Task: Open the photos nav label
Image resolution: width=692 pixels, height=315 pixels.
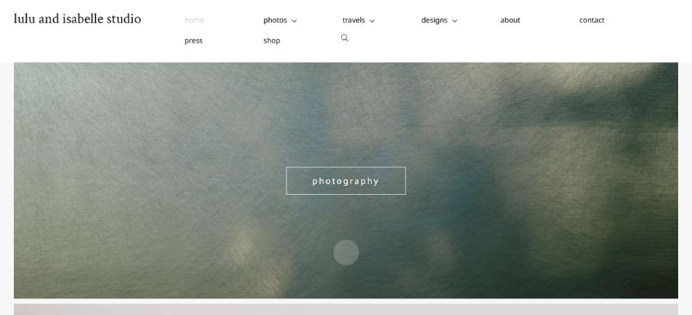Action: pos(275,20)
